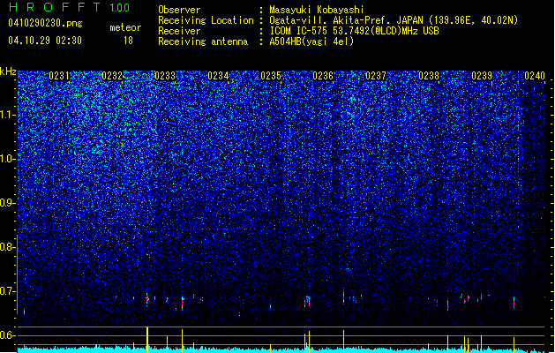Click the 'Observer' field label
The image size is (555, 353).
pos(179,10)
